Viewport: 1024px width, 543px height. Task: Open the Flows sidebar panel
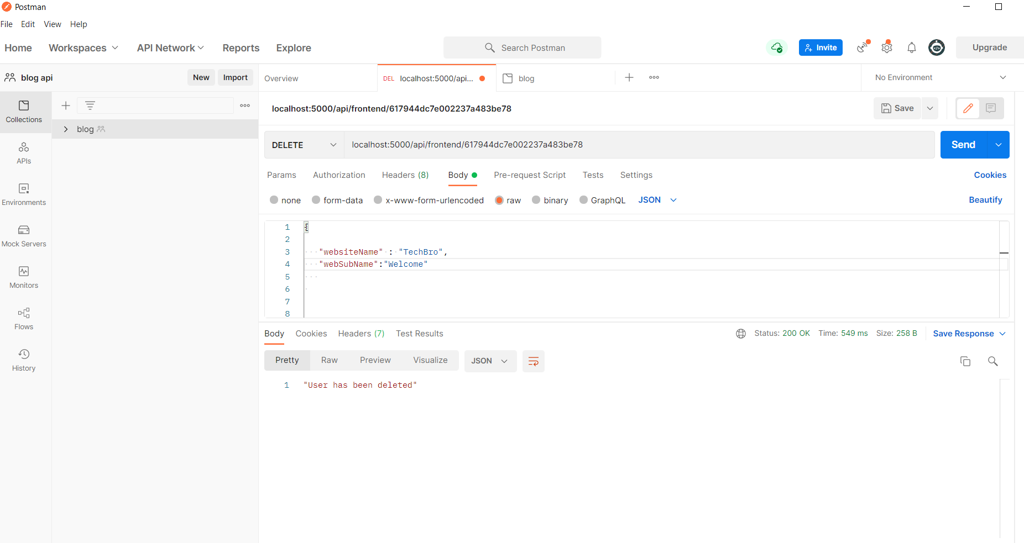pos(24,319)
